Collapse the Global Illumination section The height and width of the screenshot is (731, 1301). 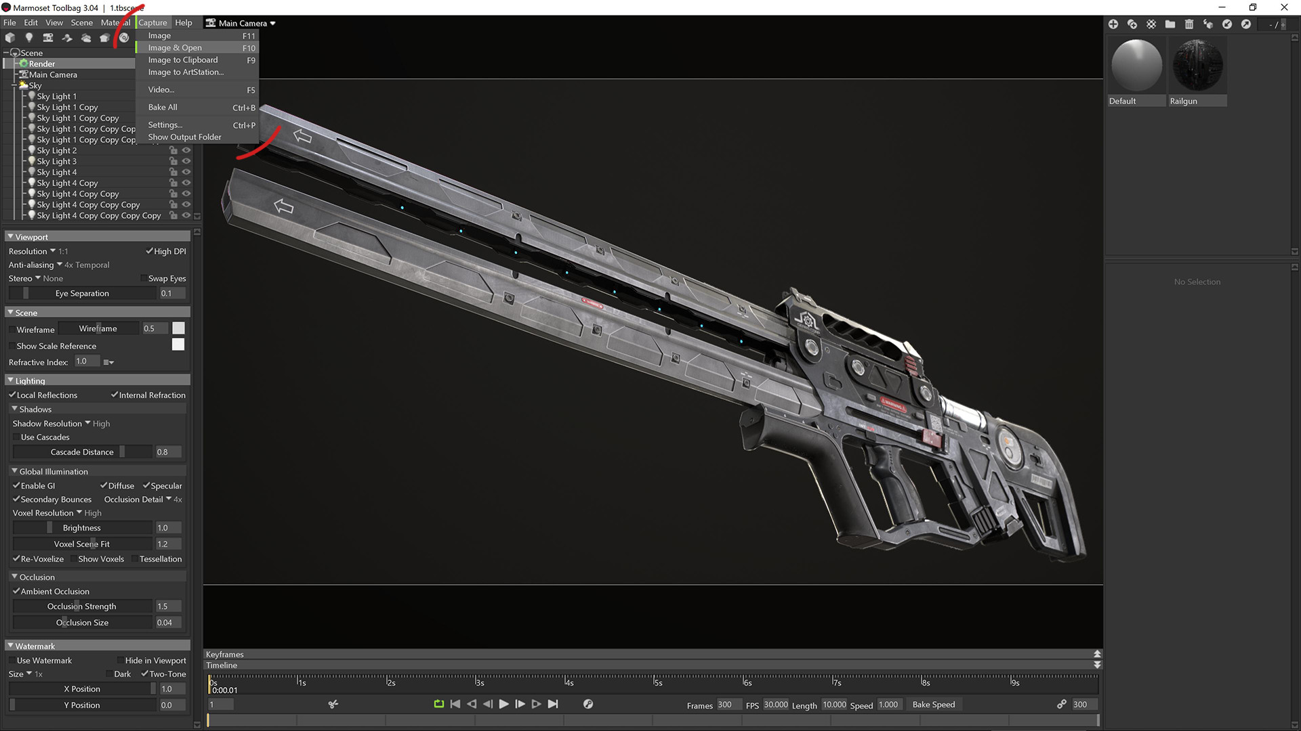[15, 472]
